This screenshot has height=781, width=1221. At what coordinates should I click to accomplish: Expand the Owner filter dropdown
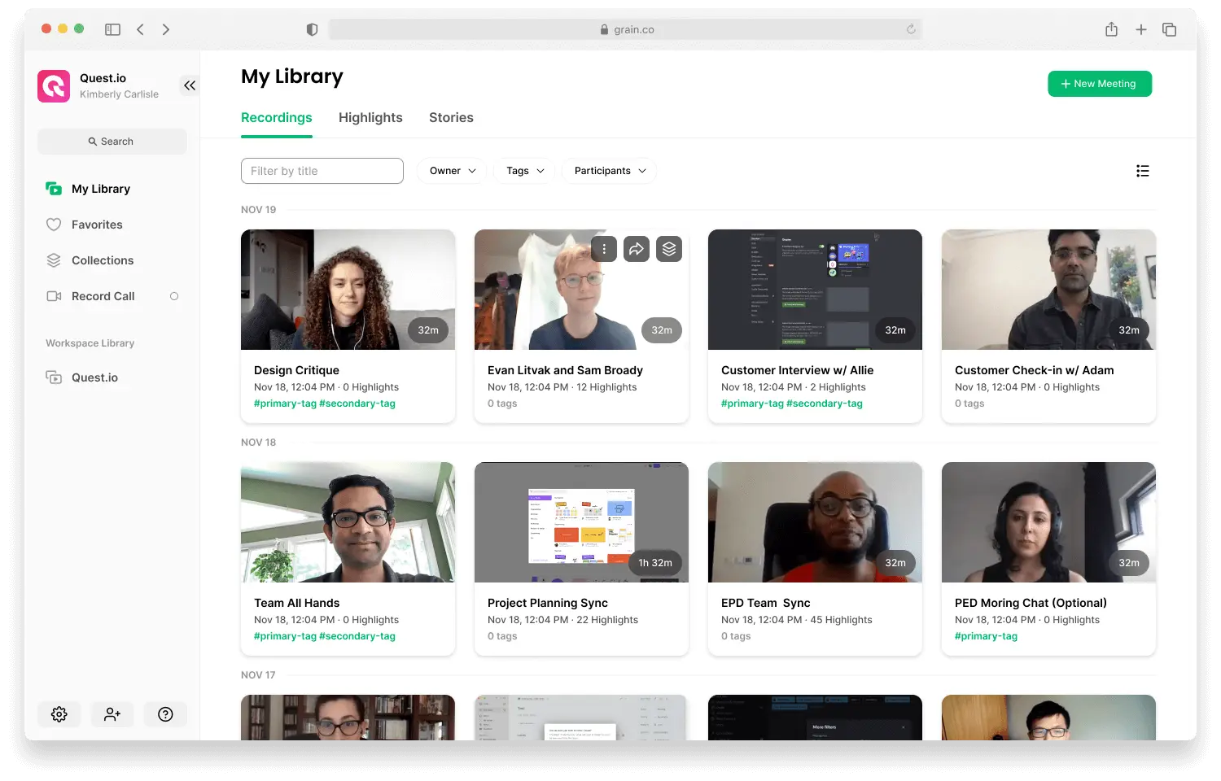click(453, 171)
